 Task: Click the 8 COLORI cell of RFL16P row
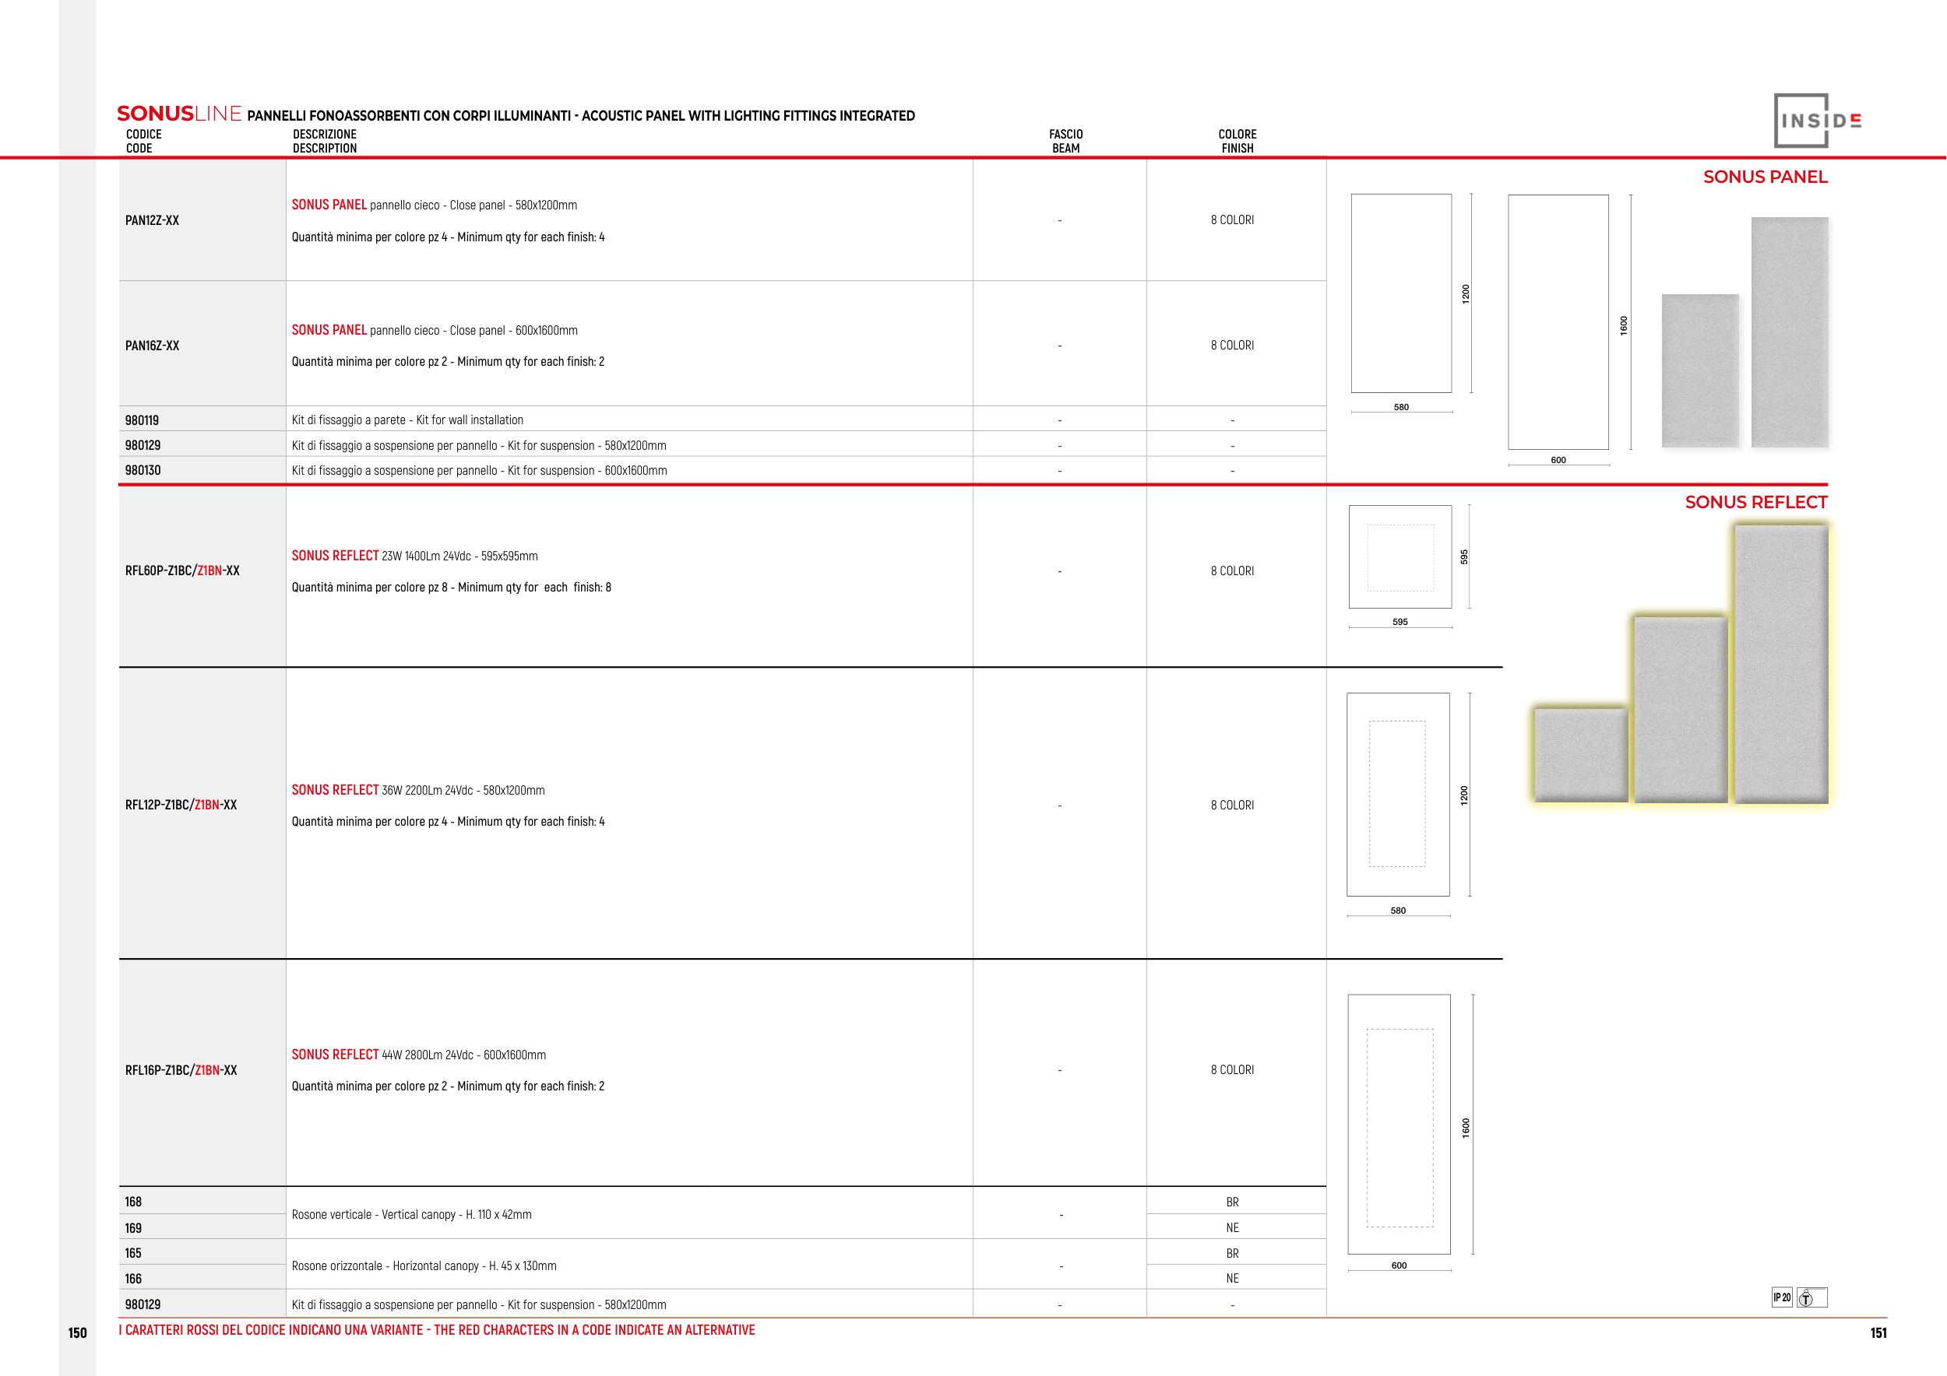(1232, 1070)
